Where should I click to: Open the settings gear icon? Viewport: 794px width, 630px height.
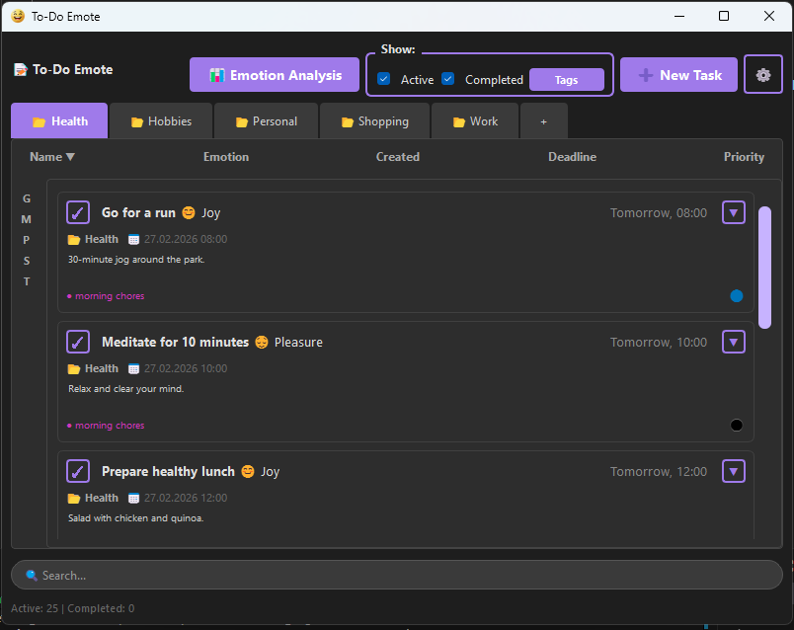point(762,74)
